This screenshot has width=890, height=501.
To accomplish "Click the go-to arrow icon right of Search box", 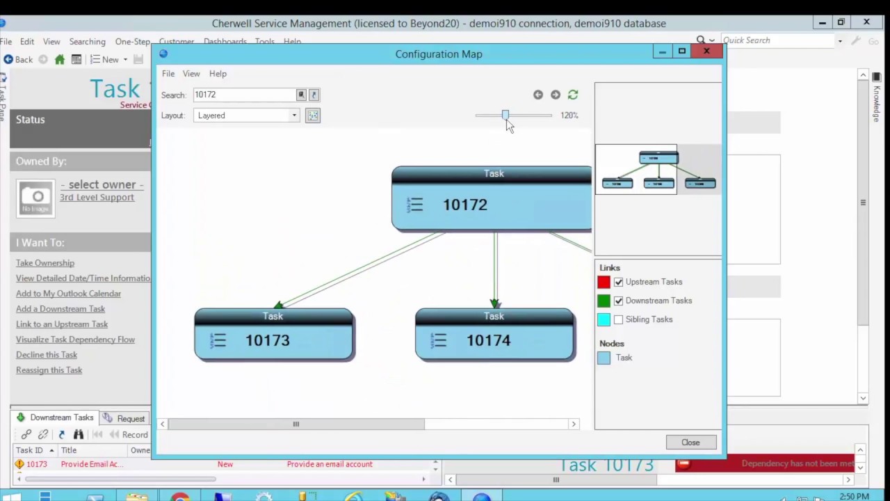I will 314,95.
